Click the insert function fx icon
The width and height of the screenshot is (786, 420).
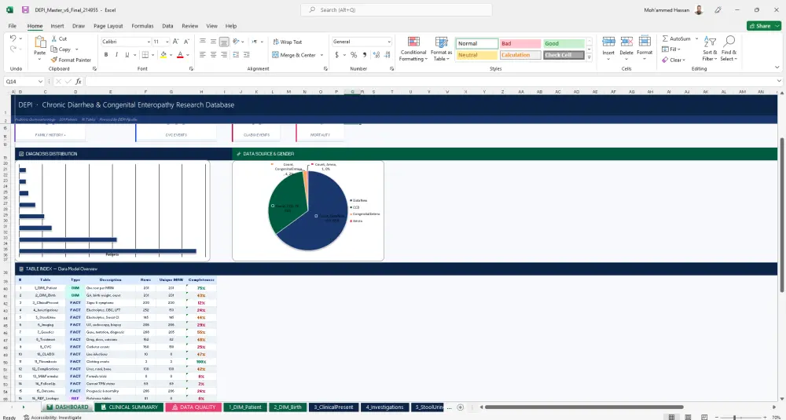coord(79,81)
